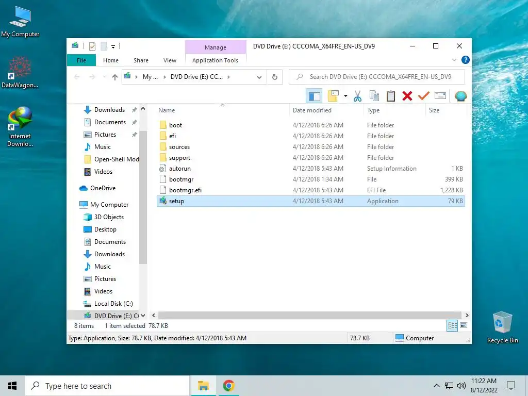Screen dimensions: 528x396
Task: Click the New folder toolbar icon
Action: point(333,96)
